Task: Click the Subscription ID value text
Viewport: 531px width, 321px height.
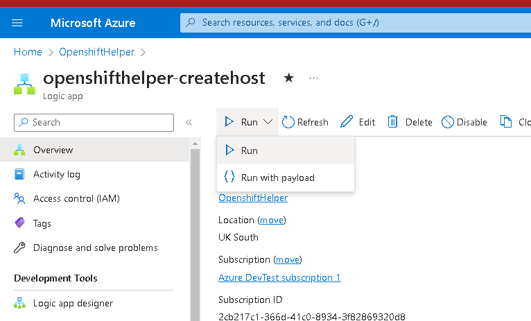Action: pos(311,317)
